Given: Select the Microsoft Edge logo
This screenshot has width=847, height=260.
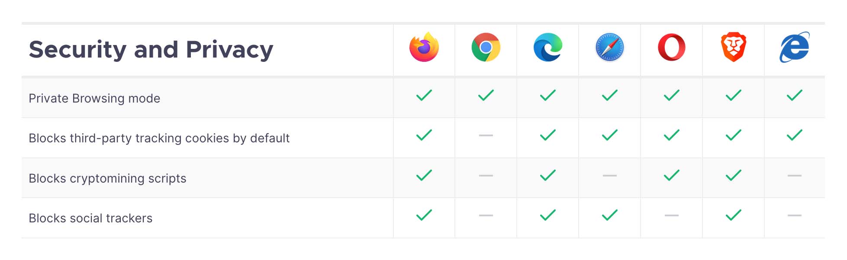Looking at the screenshot, I should pyautogui.click(x=548, y=47).
